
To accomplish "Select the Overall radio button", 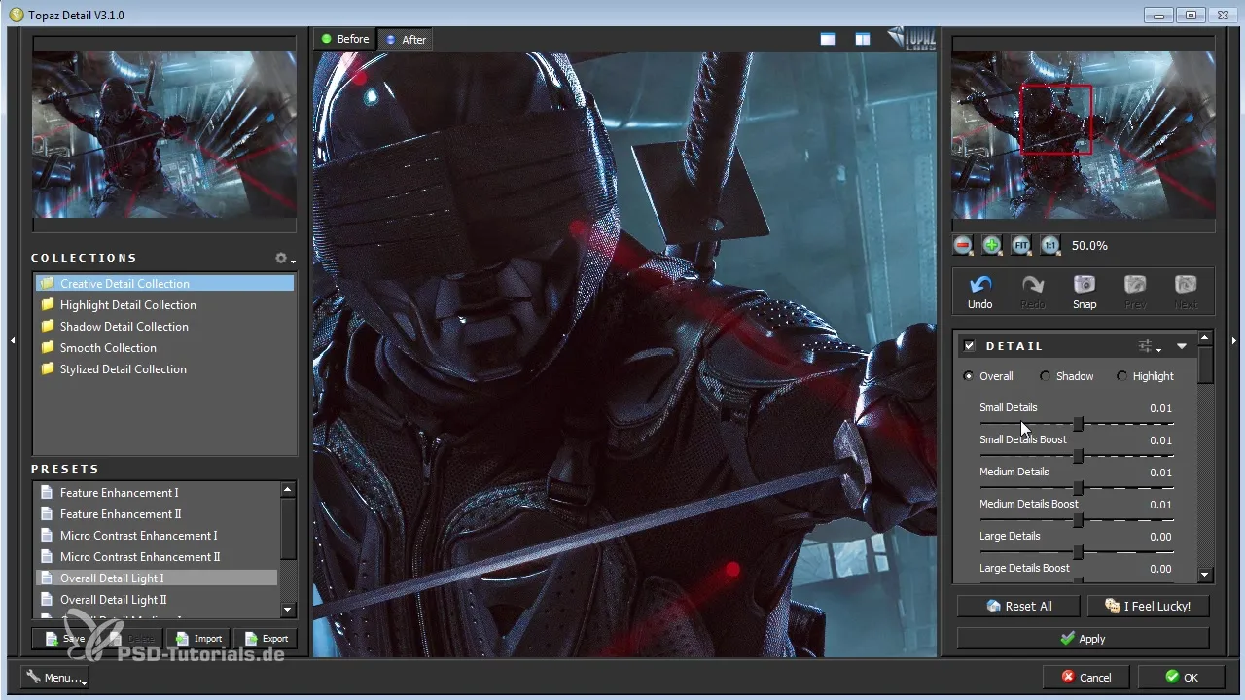I will pyautogui.click(x=968, y=376).
